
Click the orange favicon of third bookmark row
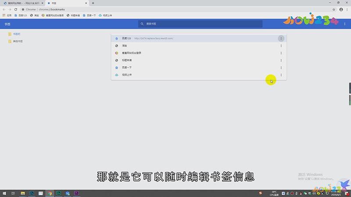tap(117, 53)
